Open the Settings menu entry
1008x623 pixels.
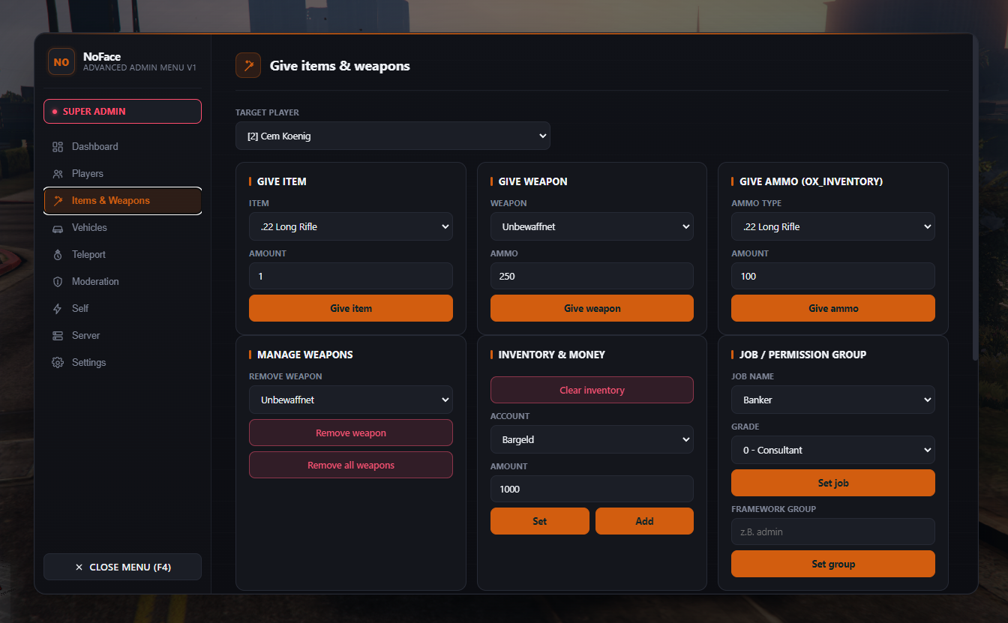pos(122,363)
